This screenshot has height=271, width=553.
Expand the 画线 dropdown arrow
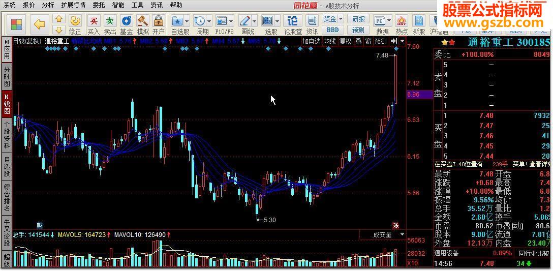pyautogui.click(x=255, y=21)
